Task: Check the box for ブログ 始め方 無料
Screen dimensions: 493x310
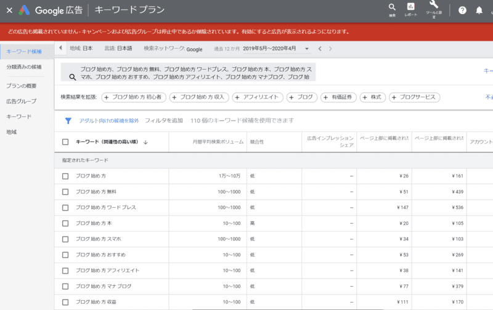Action: pyautogui.click(x=65, y=192)
